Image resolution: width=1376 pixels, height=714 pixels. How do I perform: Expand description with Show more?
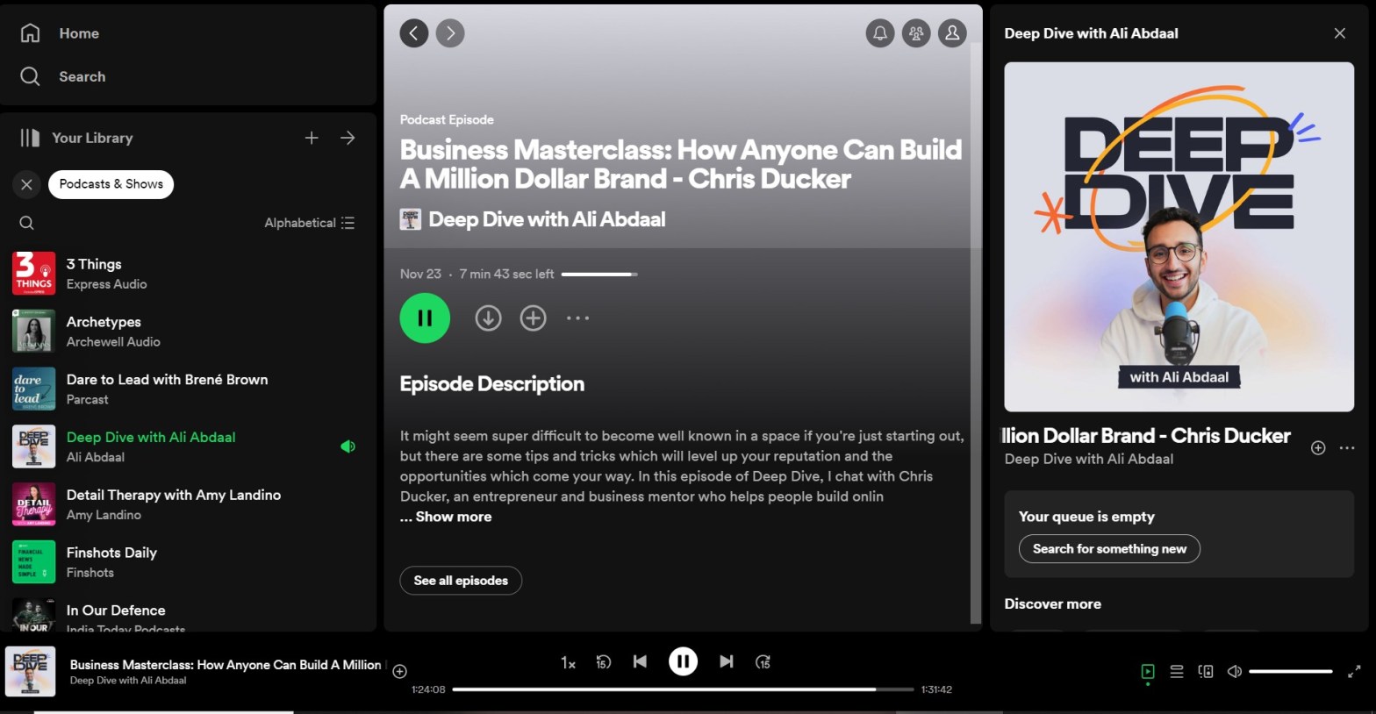(453, 517)
